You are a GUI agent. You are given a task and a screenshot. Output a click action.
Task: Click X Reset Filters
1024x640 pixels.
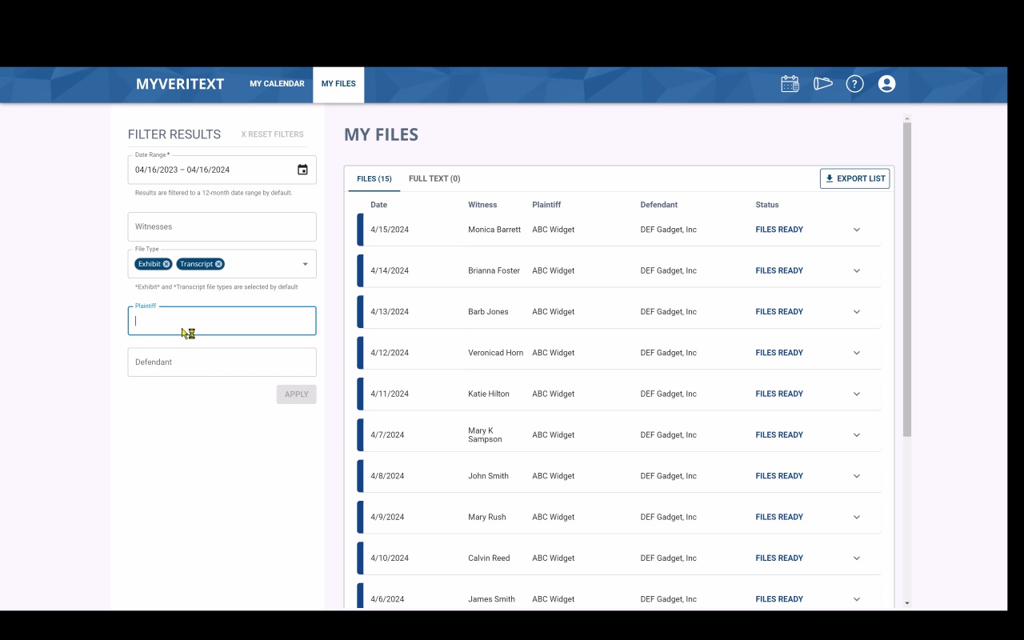pyautogui.click(x=273, y=134)
